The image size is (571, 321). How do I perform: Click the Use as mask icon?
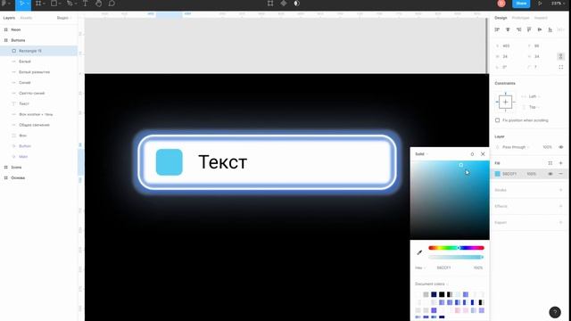(297, 4)
